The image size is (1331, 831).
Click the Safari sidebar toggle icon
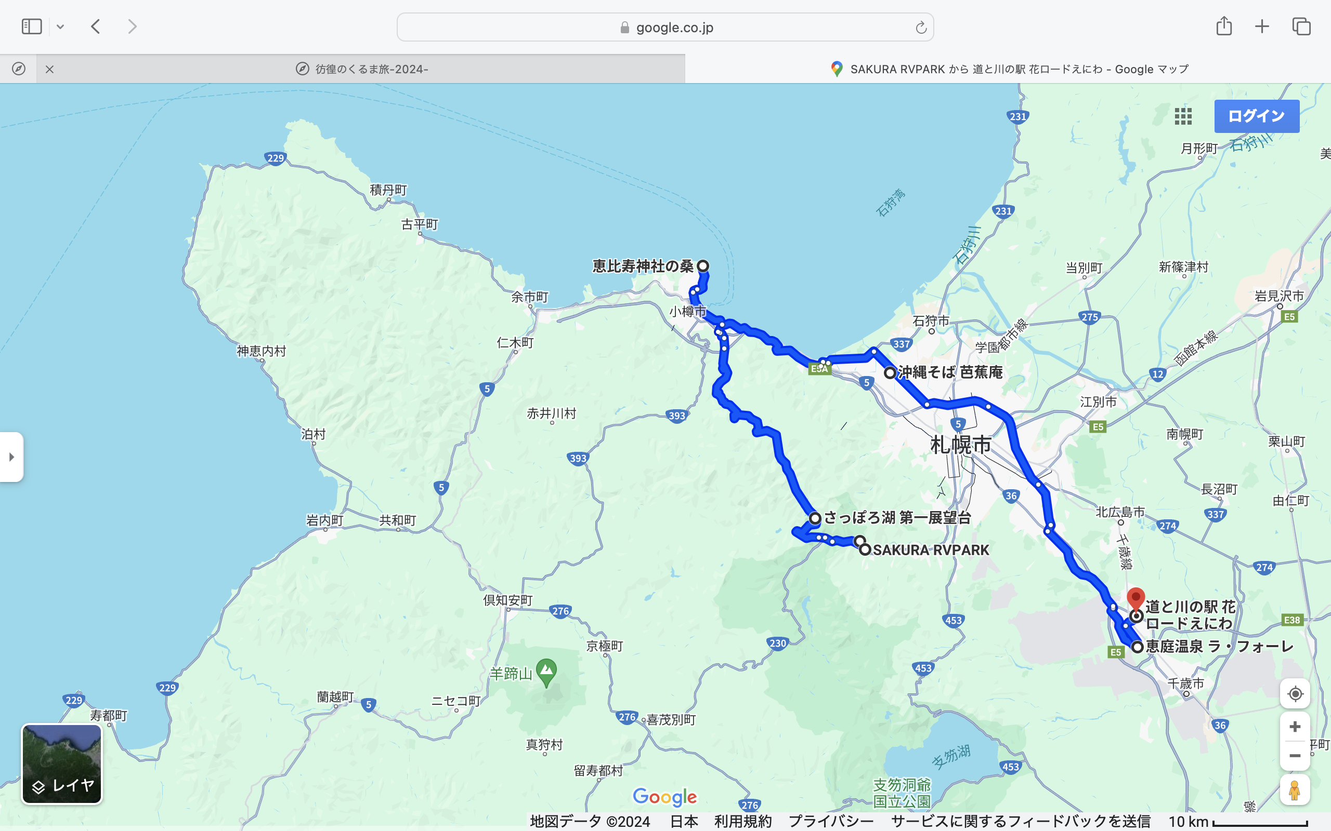pos(31,26)
